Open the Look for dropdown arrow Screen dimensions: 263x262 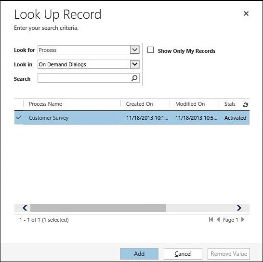click(135, 50)
